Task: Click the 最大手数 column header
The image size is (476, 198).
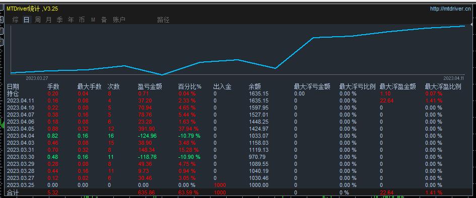Action: coord(89,87)
